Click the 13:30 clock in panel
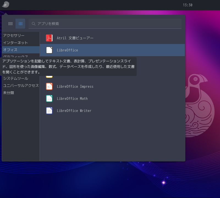Image resolution: width=220 pixels, height=198 pixels. tap(188, 5)
